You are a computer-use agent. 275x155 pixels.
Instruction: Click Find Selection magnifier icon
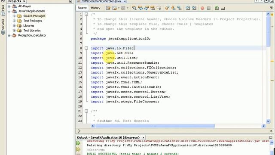click(x=134, y=8)
